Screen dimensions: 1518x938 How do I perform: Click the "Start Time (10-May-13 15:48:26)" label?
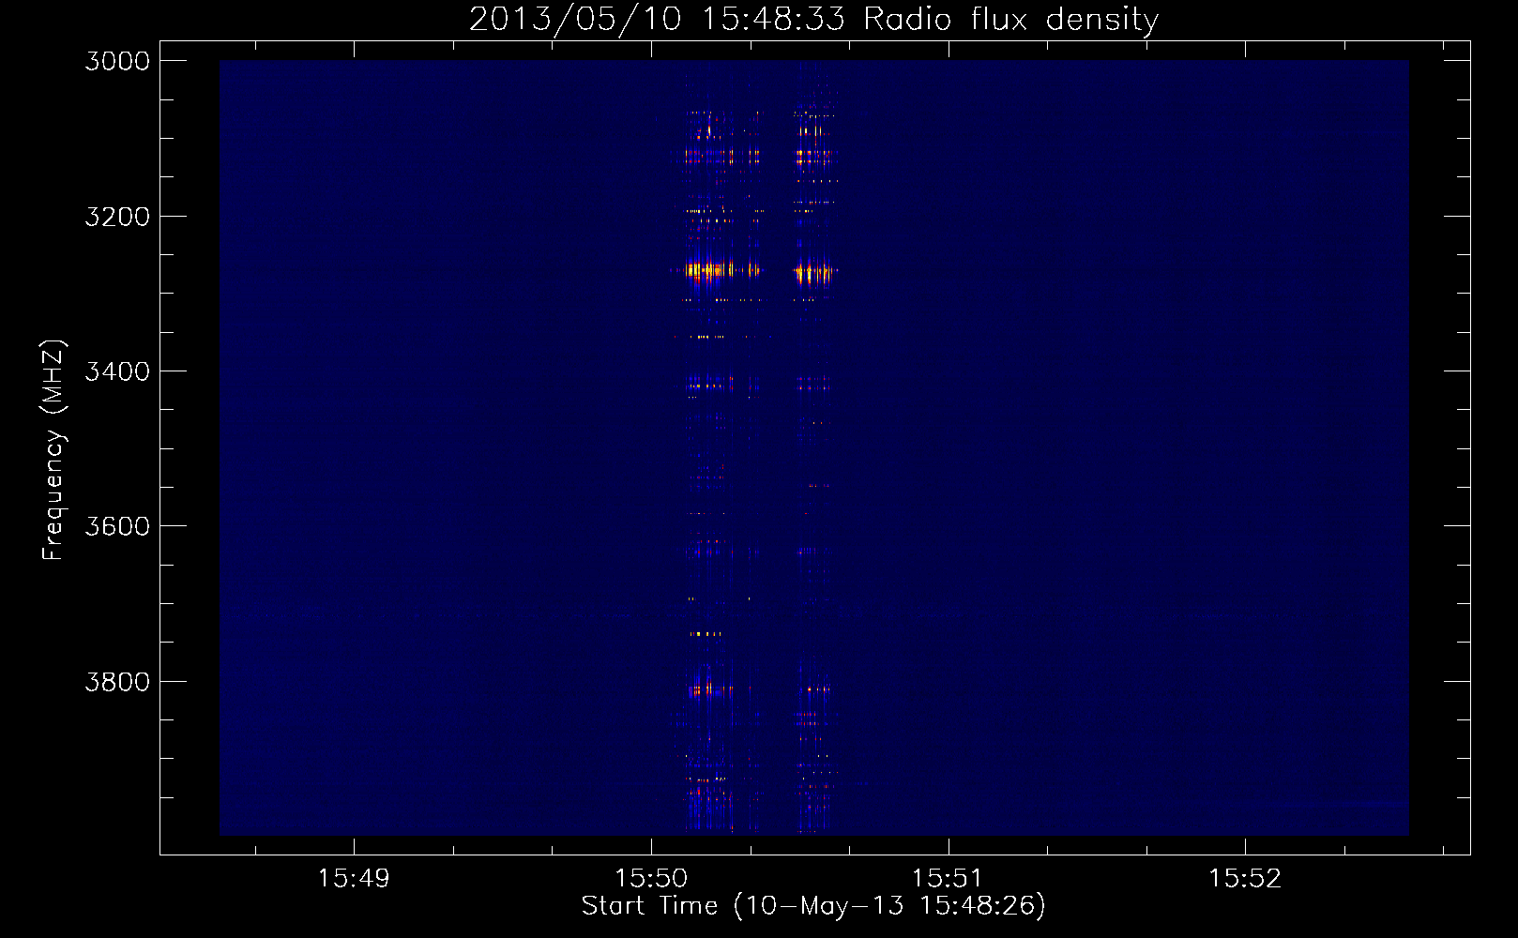(x=813, y=906)
